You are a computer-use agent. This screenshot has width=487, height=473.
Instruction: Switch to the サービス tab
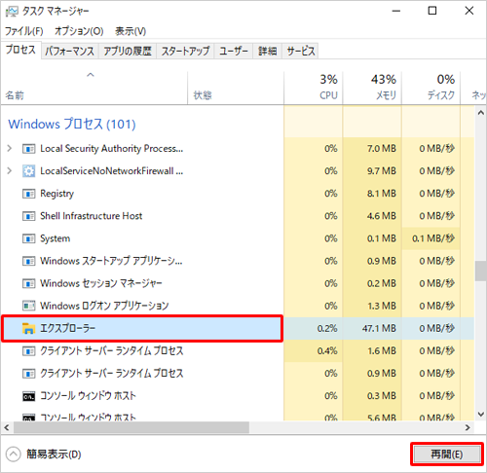click(301, 51)
